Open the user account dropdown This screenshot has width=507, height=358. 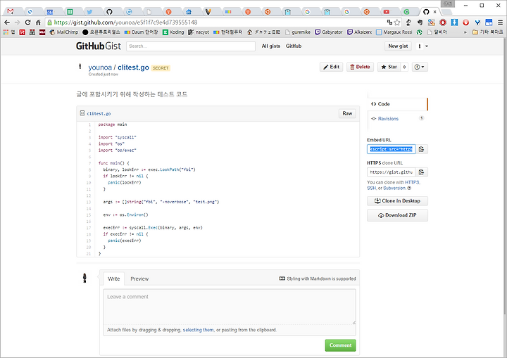pos(423,46)
